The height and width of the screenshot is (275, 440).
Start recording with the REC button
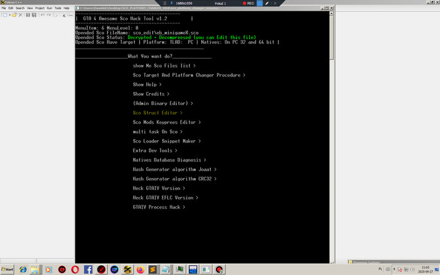[x=249, y=3]
